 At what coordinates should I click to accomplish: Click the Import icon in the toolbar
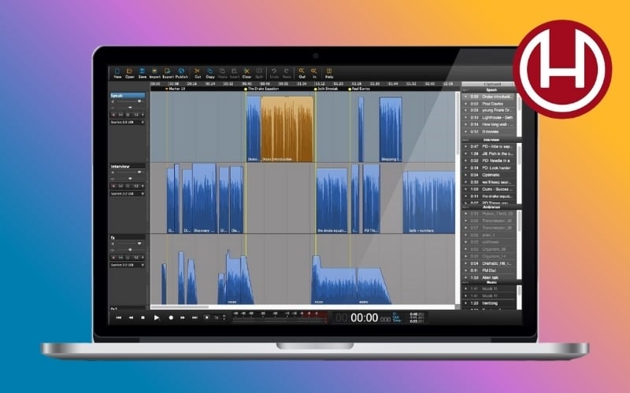155,72
